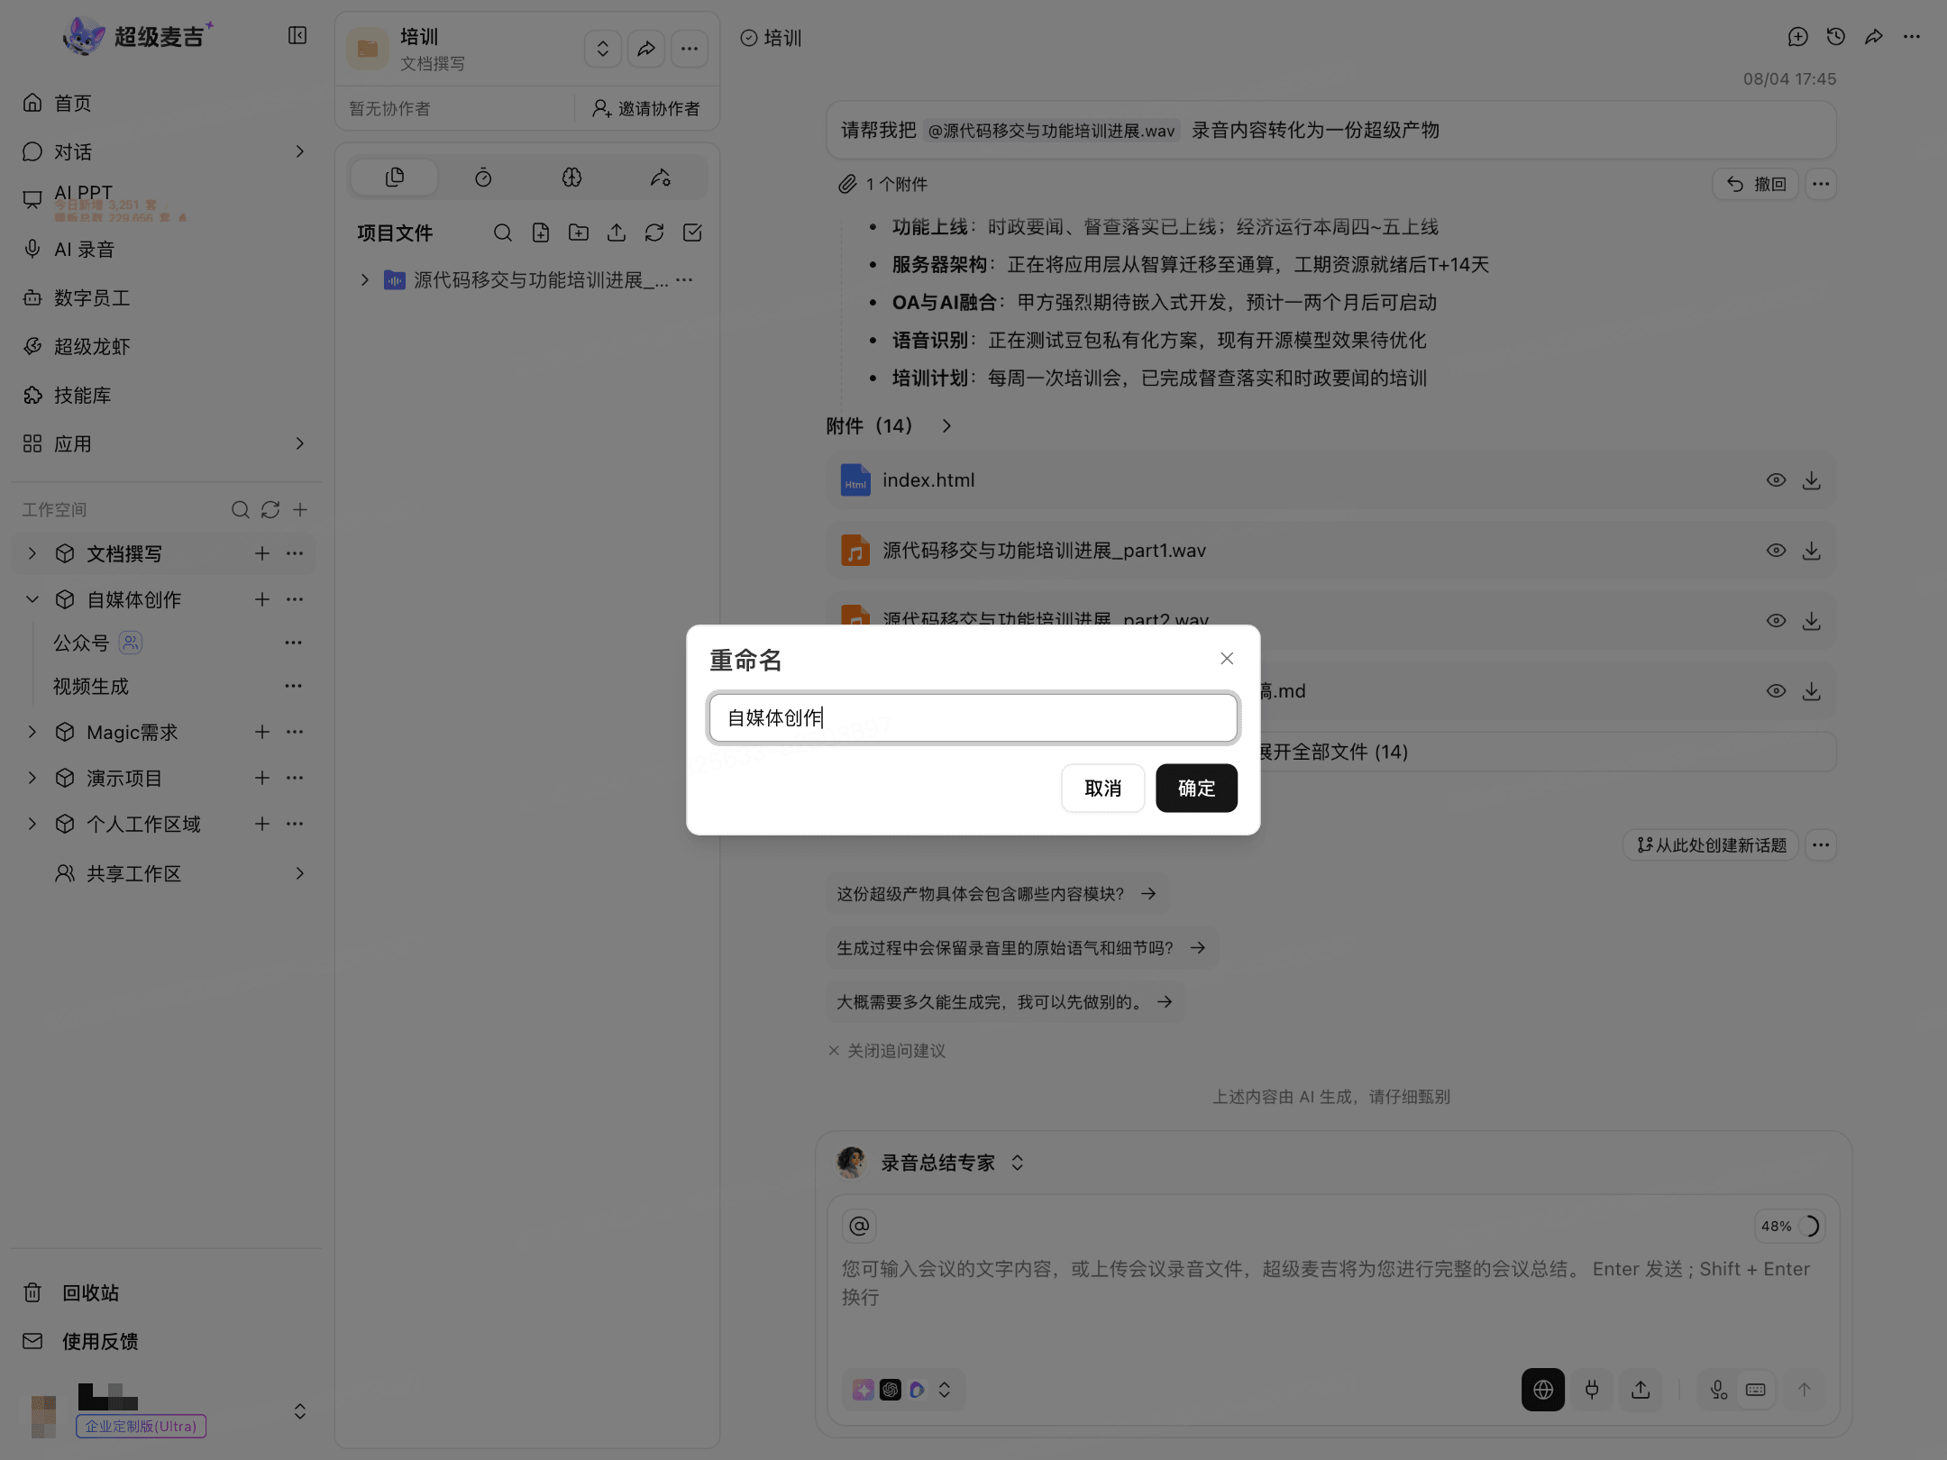Click @ mention icon in input
This screenshot has width=1947, height=1460.
tap(860, 1226)
